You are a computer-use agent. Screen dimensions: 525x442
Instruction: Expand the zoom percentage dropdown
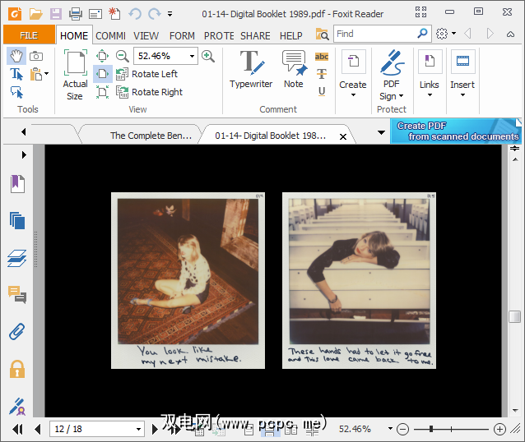192,56
